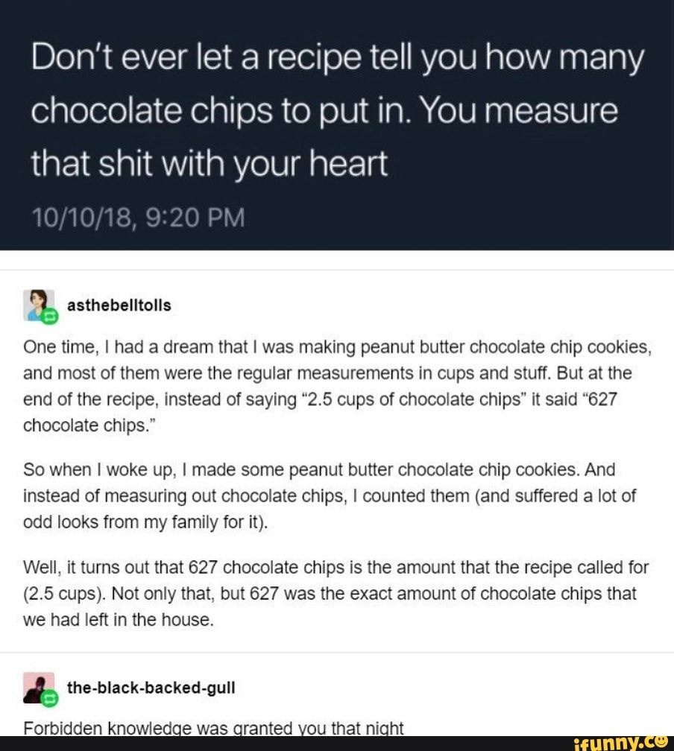Open the asthebelltolls username link

[x=119, y=305]
